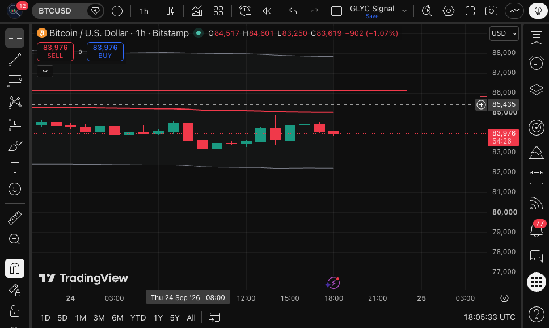The width and height of the screenshot is (549, 328).
Task: Toggle stay in drawing mode pencil lock
Action: click(x=15, y=290)
